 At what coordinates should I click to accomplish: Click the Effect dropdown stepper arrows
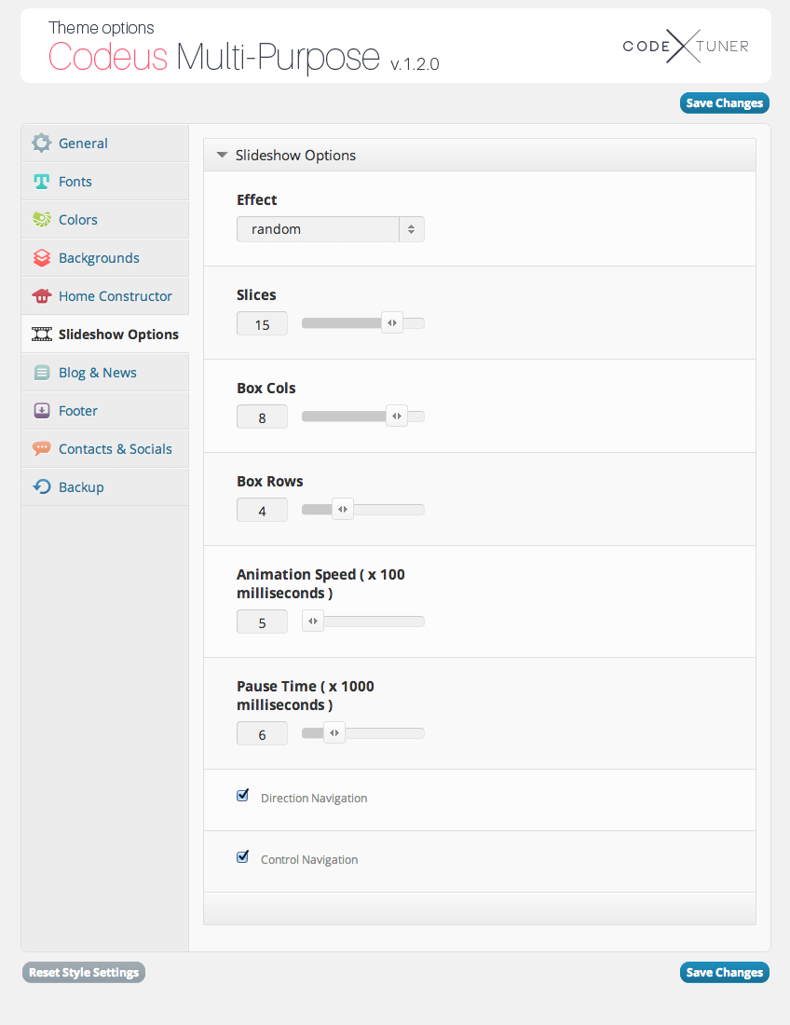coord(411,228)
